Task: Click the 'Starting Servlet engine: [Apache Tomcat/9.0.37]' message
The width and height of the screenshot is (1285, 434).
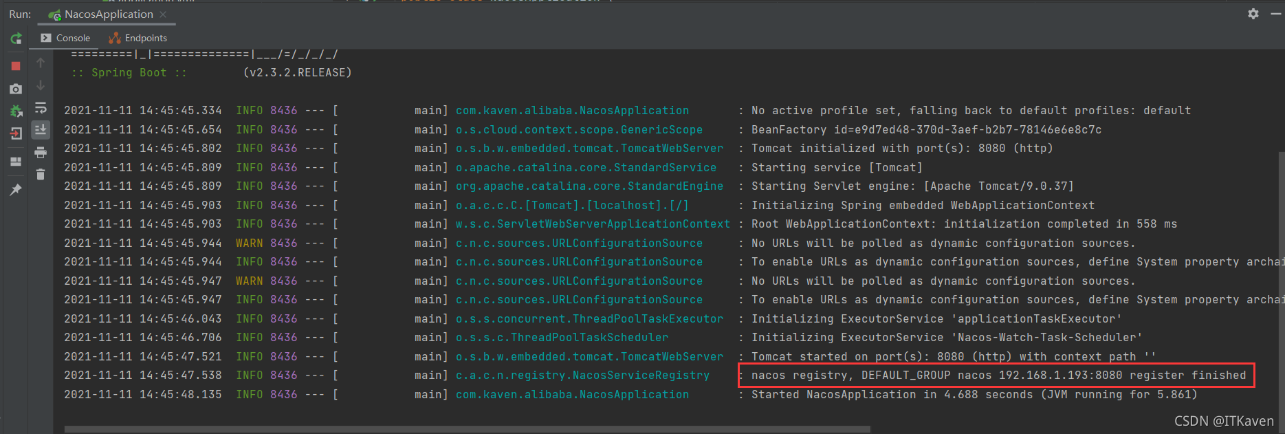Action: [x=912, y=186]
